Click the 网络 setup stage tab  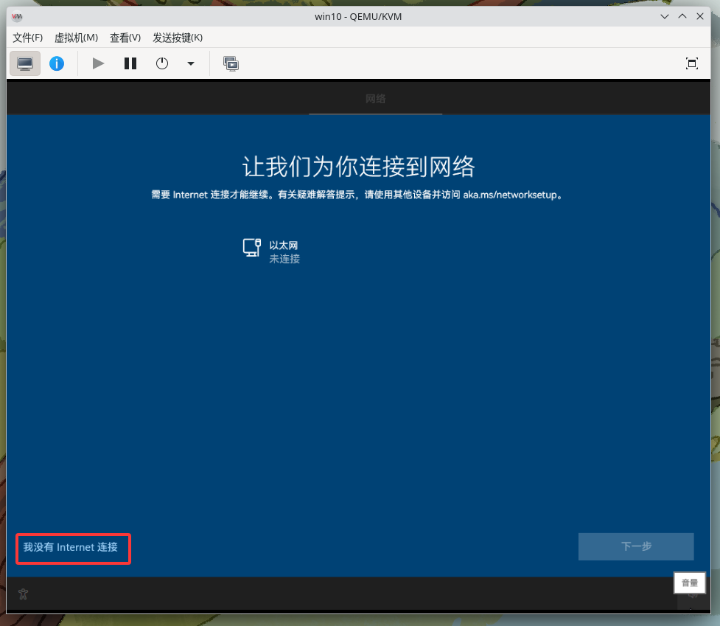point(376,99)
